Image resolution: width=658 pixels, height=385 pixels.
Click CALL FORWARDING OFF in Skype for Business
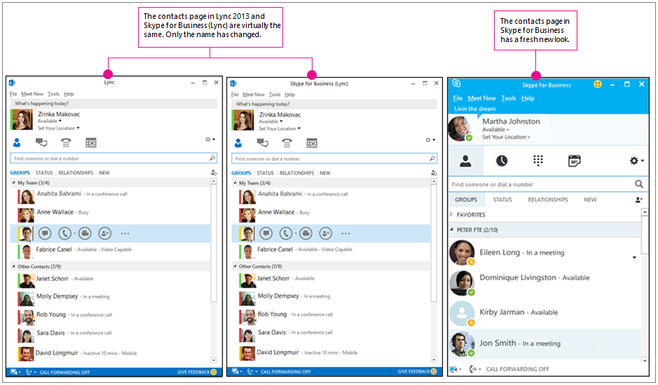pyautogui.click(x=517, y=369)
